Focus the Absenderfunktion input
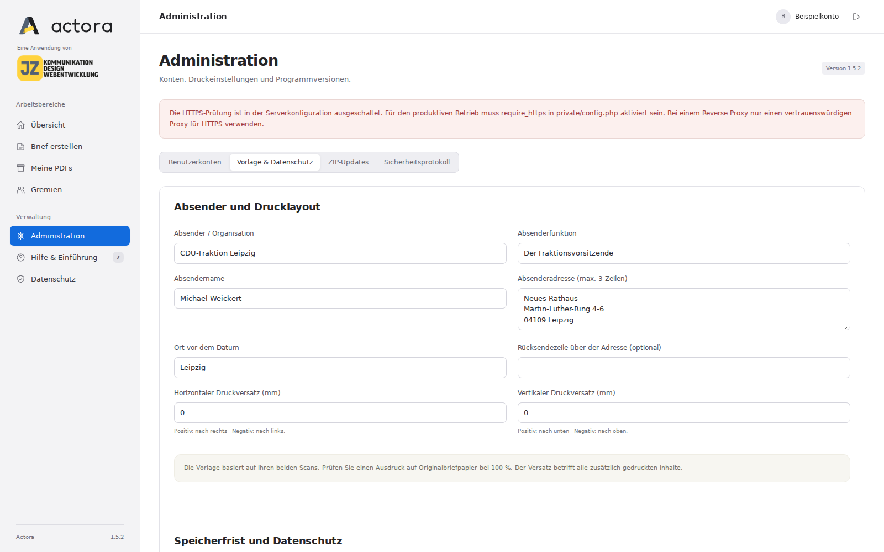The height and width of the screenshot is (552, 884). tap(684, 253)
